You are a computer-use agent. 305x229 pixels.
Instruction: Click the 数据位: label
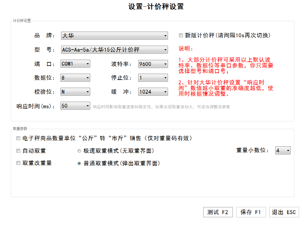coord(45,78)
